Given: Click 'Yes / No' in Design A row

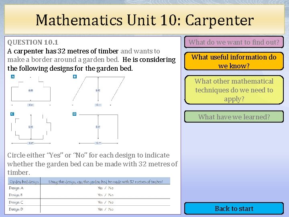Looking at the screenshot, I should pos(106,188).
